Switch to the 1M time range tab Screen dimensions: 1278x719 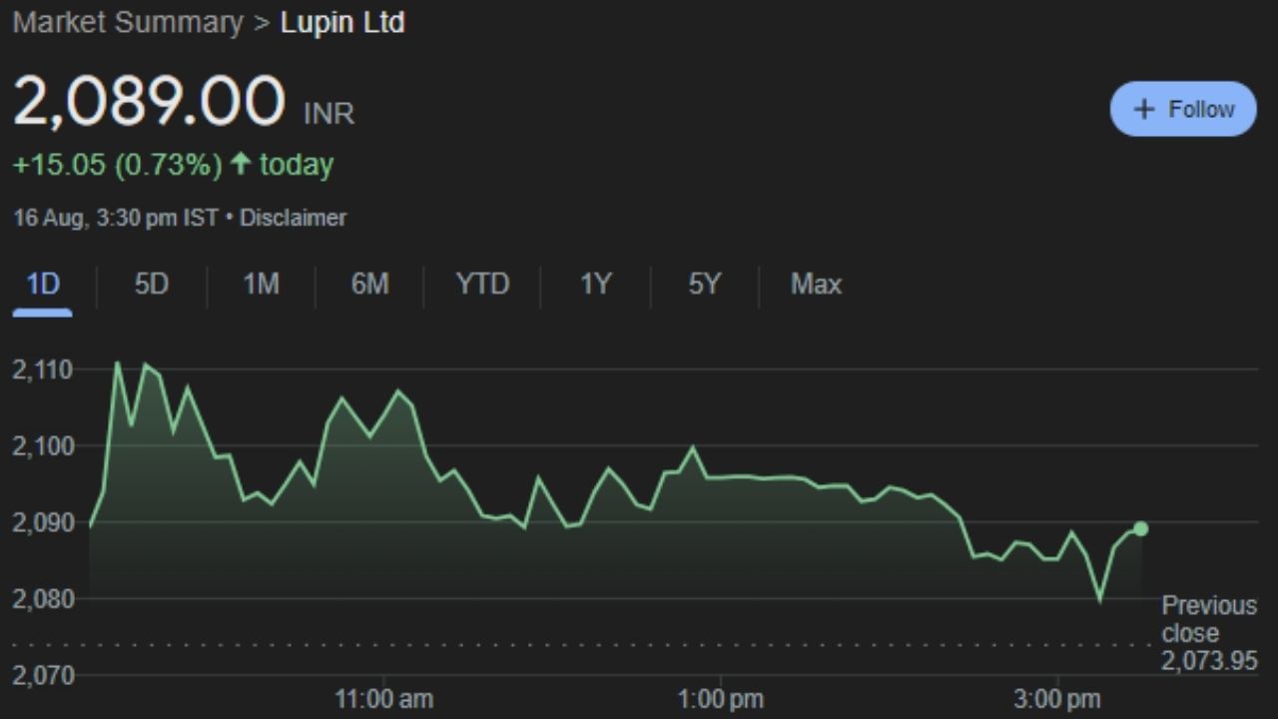[x=261, y=285]
